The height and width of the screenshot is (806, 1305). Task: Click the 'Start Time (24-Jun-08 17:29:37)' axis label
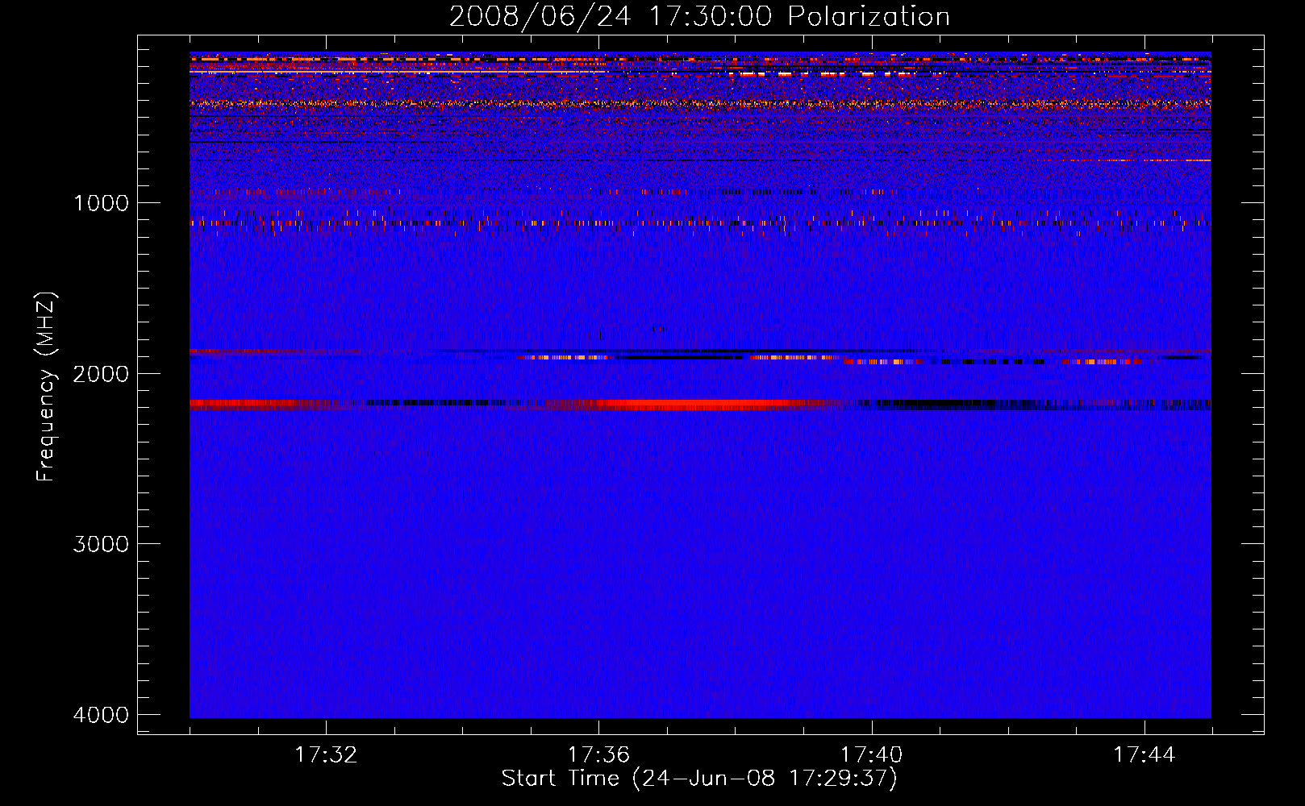699,779
